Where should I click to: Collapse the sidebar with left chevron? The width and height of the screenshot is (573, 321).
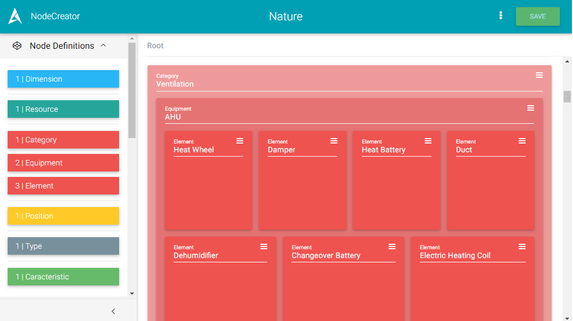(x=114, y=311)
